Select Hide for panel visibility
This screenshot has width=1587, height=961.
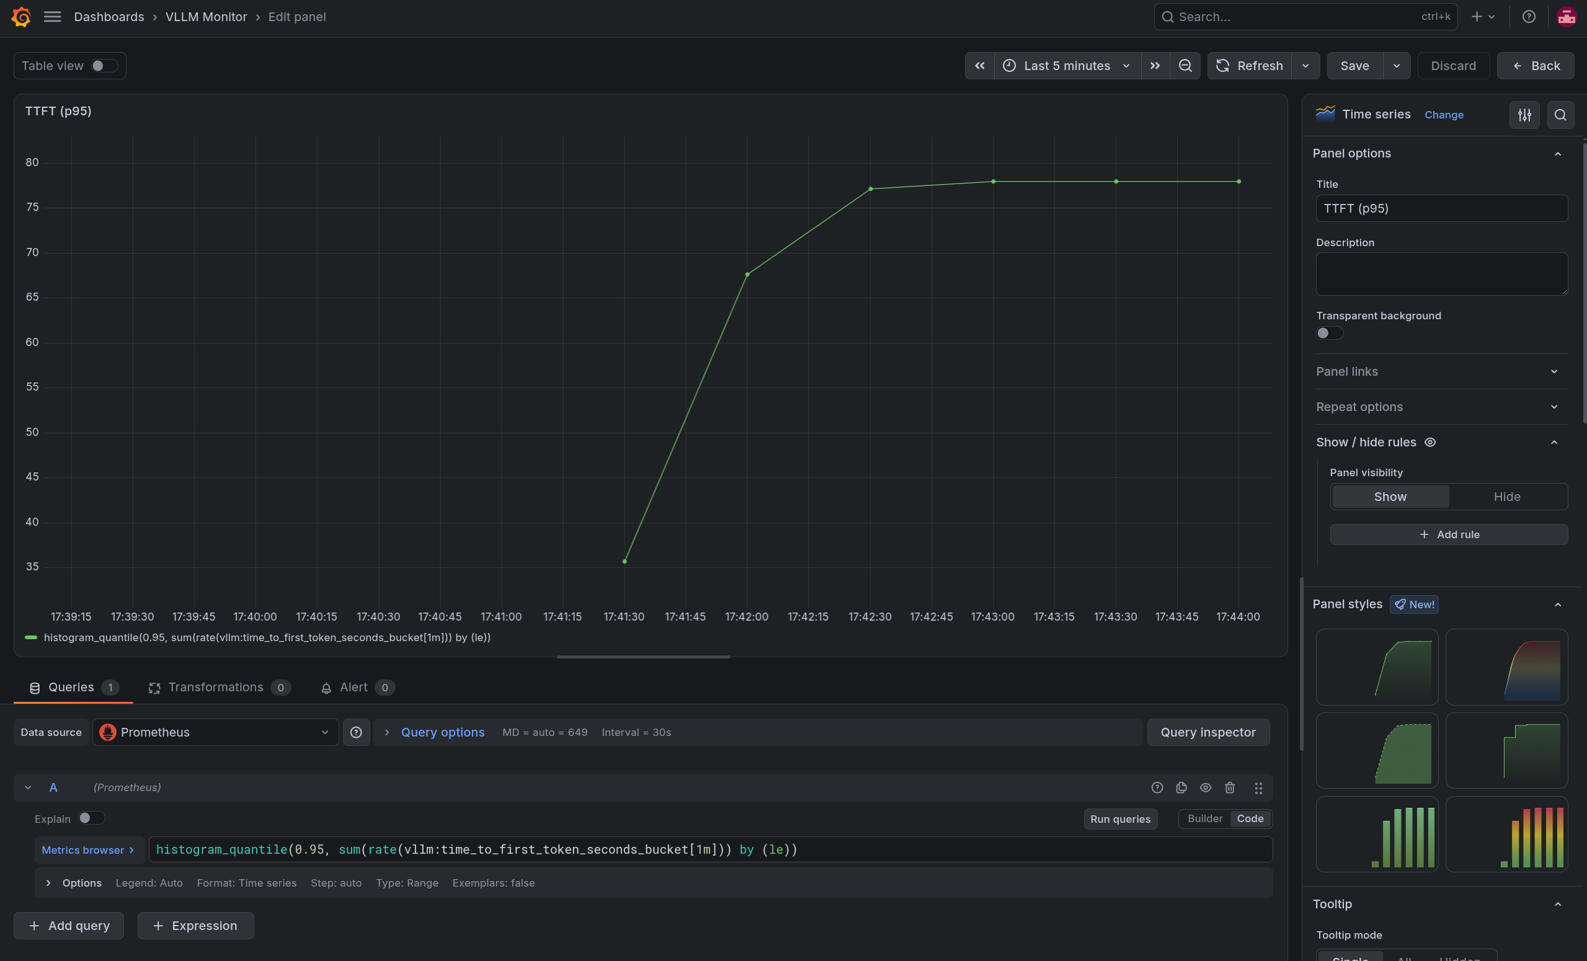click(1506, 497)
